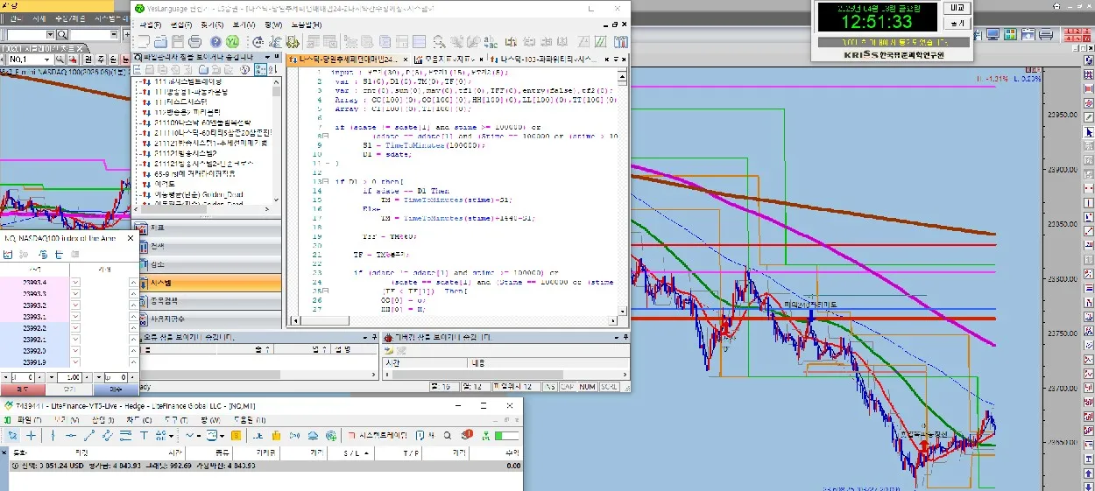Open the file tree panel dropdown arrow
Screen dimensions: 1095x491
[268, 57]
